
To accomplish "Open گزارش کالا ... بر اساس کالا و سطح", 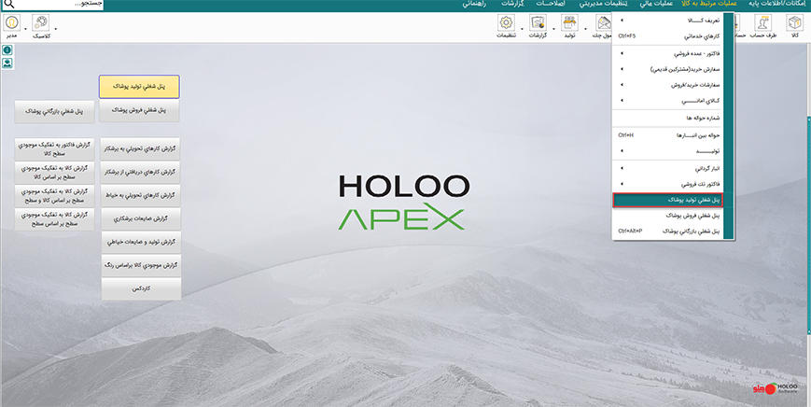I will (54, 196).
